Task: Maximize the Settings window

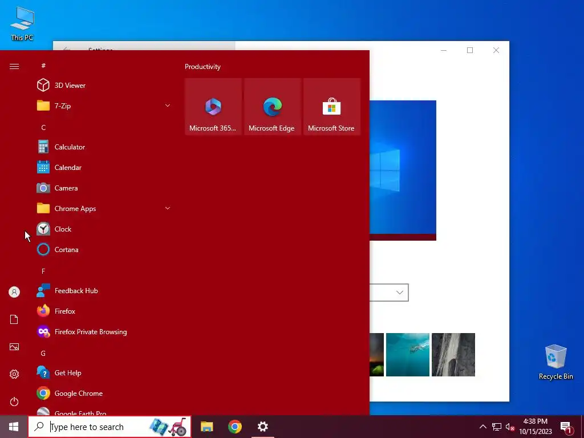Action: tap(470, 50)
